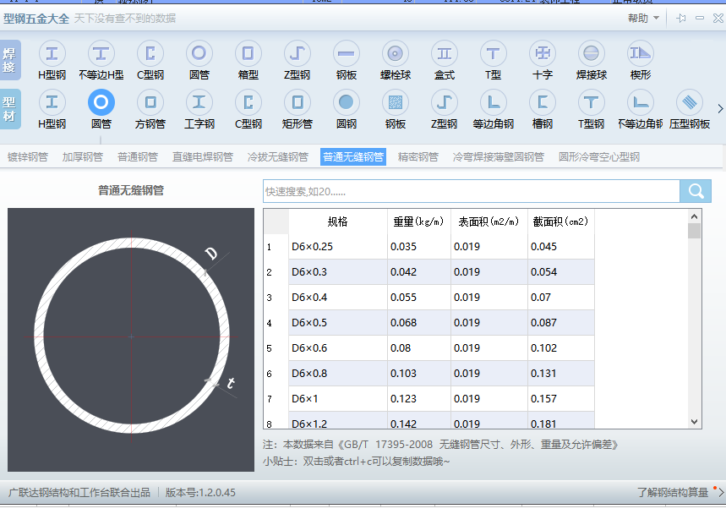The height and width of the screenshot is (514, 726).
Task: Click the quick search input field
Action: pos(472,191)
